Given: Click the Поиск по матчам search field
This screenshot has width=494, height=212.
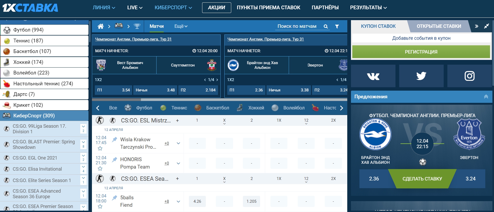Looking at the screenshot, I should [x=297, y=26].
